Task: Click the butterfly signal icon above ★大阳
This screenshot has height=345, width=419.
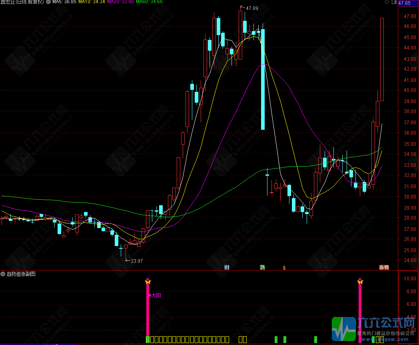Action: [x=148, y=282]
